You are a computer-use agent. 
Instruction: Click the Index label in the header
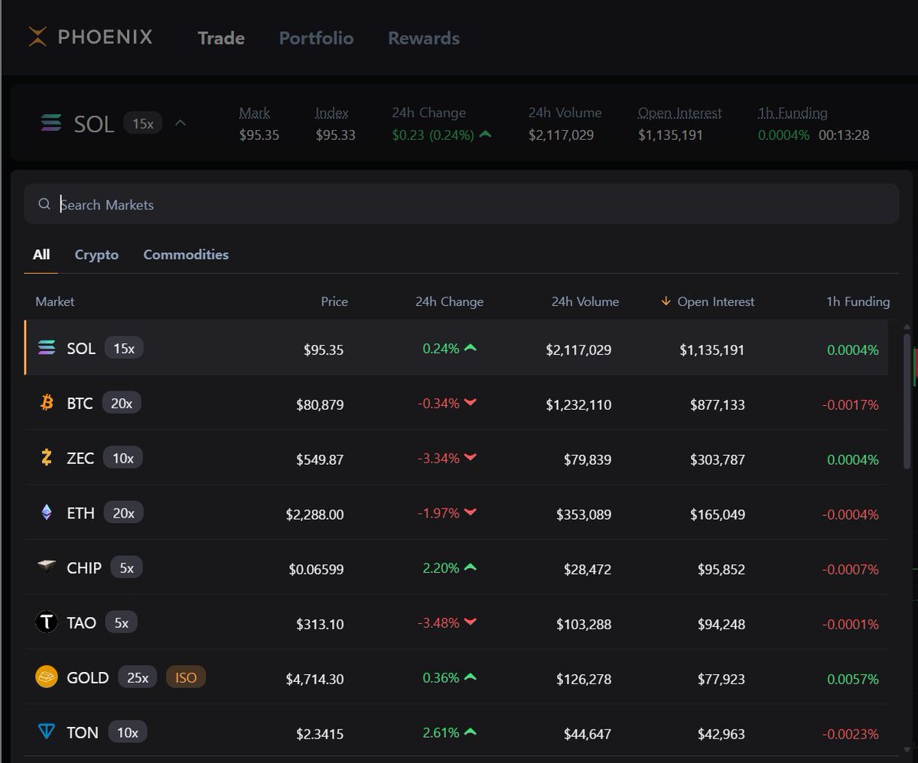[x=332, y=112]
